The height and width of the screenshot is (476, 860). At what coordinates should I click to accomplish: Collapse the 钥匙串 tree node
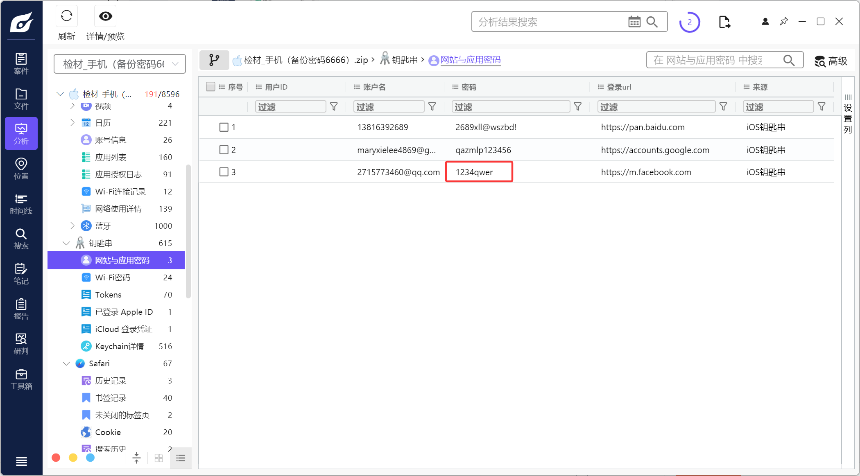(x=66, y=243)
